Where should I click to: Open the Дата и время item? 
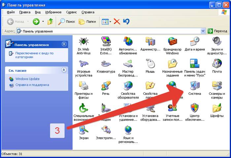[194, 42]
